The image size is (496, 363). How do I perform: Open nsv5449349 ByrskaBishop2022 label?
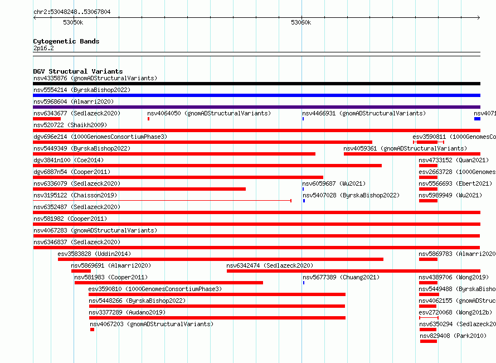click(x=82, y=148)
